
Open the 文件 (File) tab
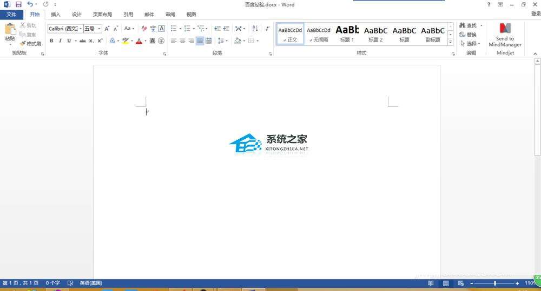coord(11,15)
